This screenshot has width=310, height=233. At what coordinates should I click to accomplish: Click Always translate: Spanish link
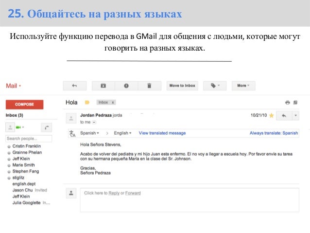(x=274, y=133)
